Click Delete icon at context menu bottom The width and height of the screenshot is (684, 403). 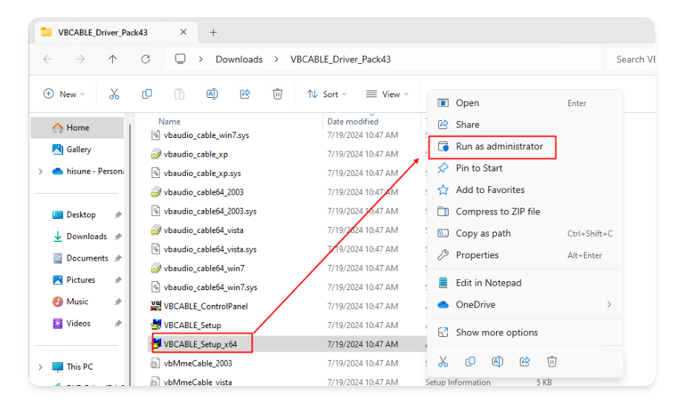pyautogui.click(x=552, y=361)
